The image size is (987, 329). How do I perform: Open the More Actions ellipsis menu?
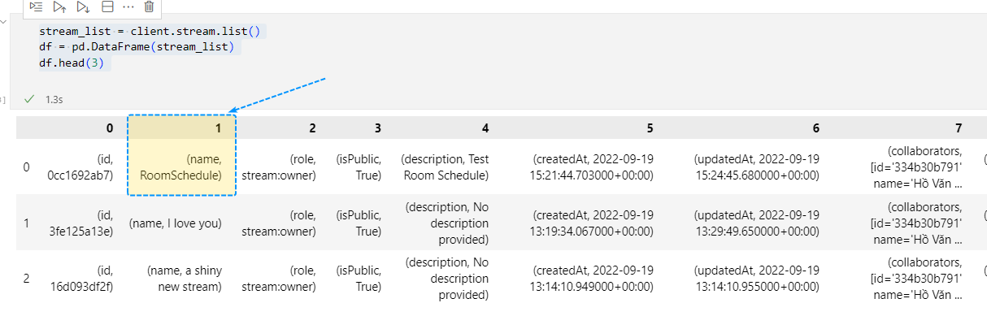click(x=128, y=6)
